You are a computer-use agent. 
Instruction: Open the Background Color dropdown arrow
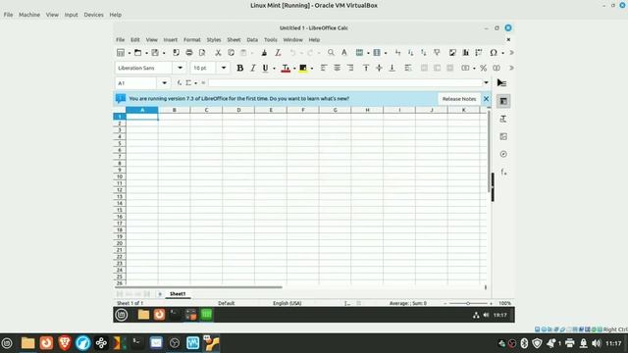tap(312, 69)
